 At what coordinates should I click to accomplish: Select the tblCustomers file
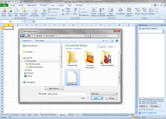tap(72, 77)
